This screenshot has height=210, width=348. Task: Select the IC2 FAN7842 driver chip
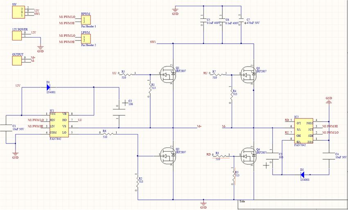[x=304, y=130]
